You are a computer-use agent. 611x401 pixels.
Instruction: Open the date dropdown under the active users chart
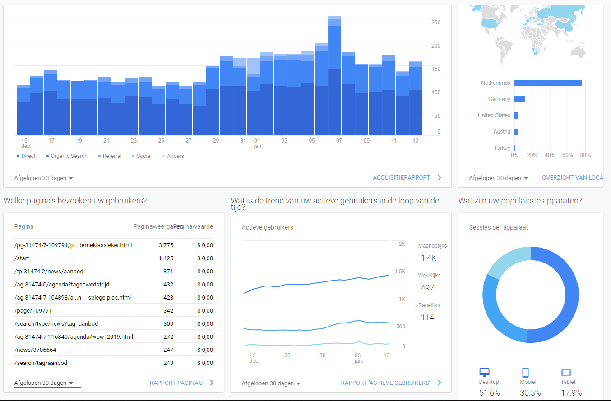[271, 383]
